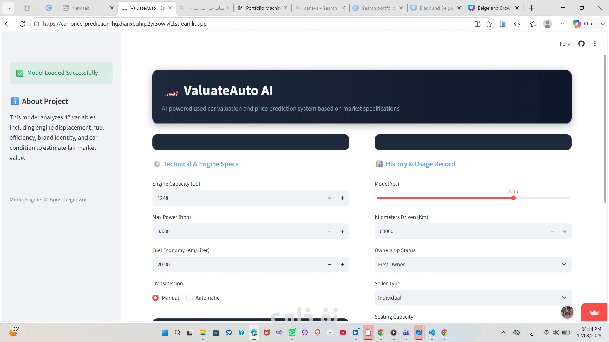Click the Kilometers Driven input field
Image resolution: width=609 pixels, height=342 pixels.
click(460, 231)
